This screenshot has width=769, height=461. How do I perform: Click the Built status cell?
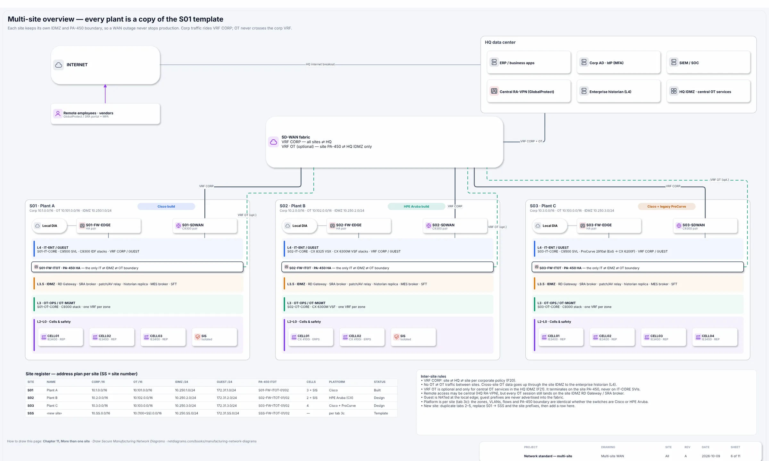pyautogui.click(x=377, y=390)
